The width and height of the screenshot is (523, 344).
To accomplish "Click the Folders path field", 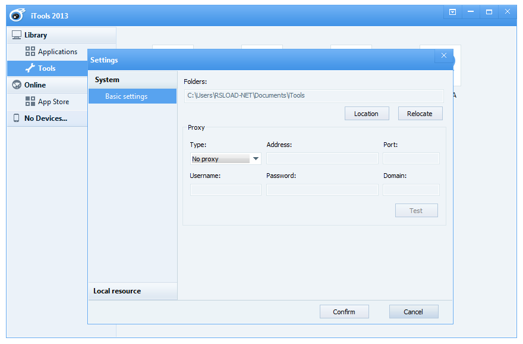I will point(314,95).
